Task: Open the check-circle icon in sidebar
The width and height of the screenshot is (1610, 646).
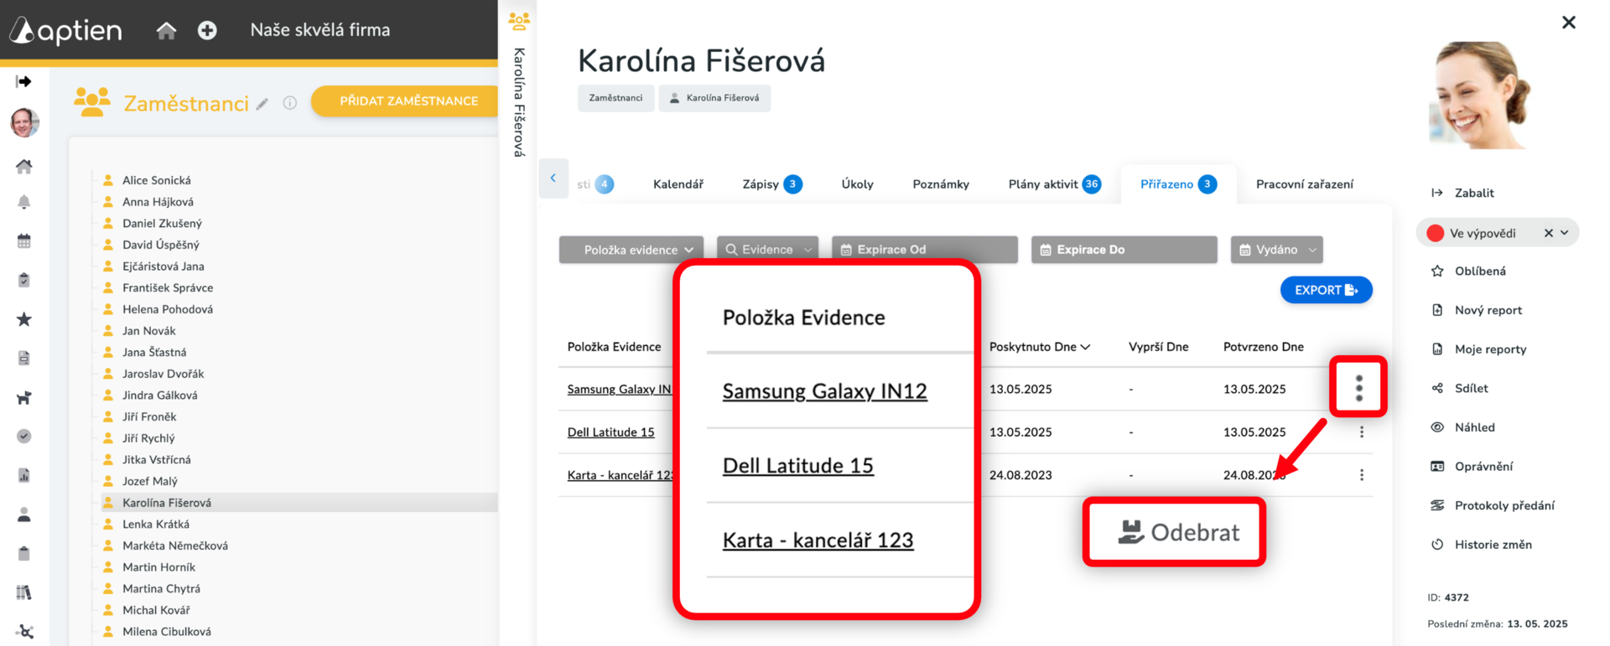Action: tap(24, 437)
